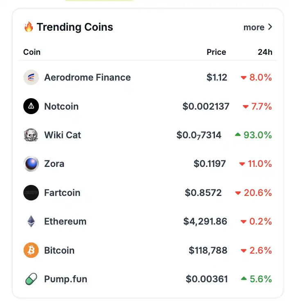Click the Notcoin triangle logo icon
The image size is (289, 306).
click(31, 106)
